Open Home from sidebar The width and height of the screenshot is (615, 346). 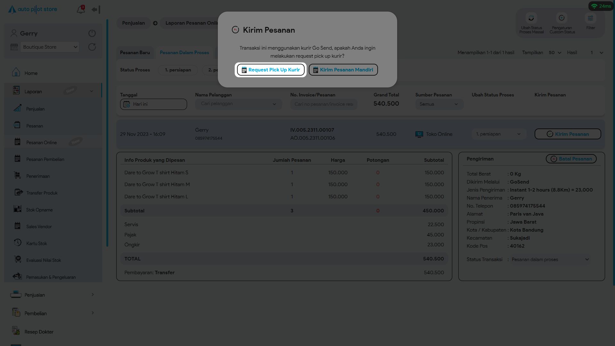[x=31, y=73]
